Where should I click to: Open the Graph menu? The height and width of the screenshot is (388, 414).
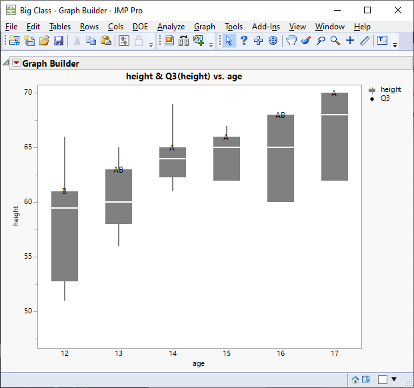point(205,27)
